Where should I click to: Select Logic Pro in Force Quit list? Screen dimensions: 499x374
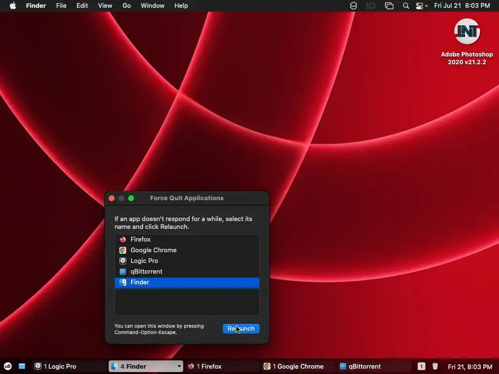point(187,261)
